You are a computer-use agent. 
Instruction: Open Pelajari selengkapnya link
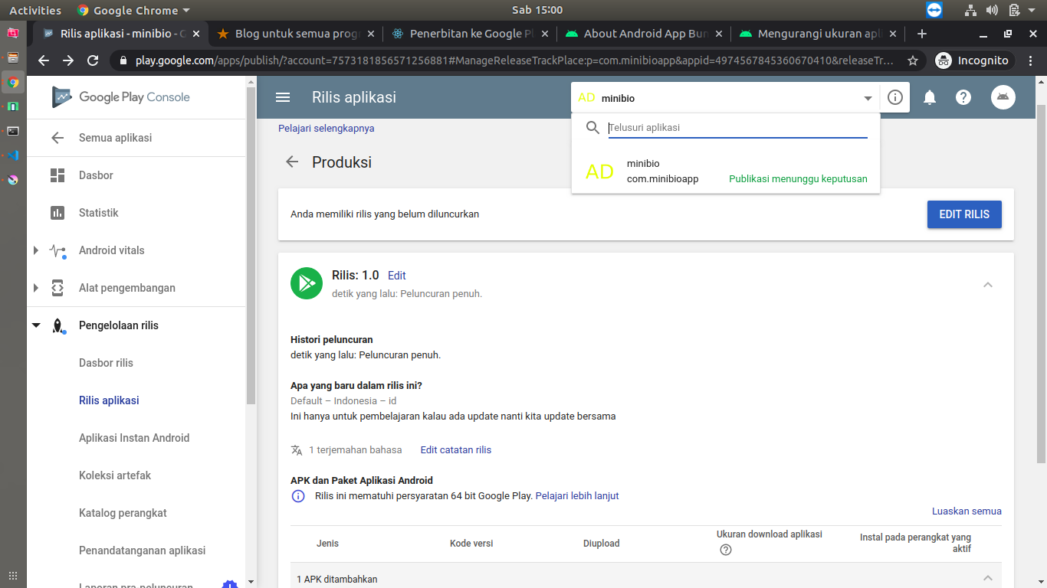327,129
